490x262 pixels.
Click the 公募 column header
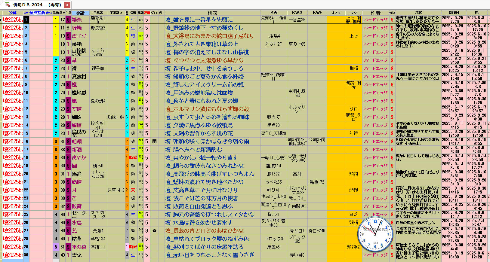[13, 13]
